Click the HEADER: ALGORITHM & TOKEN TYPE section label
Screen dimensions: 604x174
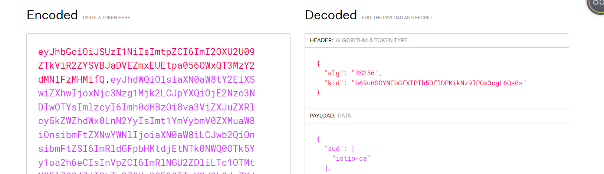[358, 40]
